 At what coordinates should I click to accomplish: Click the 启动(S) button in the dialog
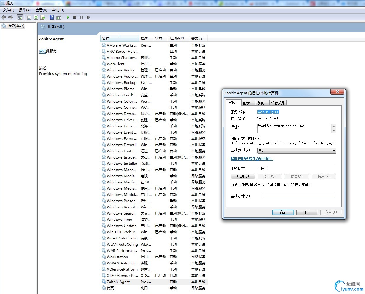243,176
